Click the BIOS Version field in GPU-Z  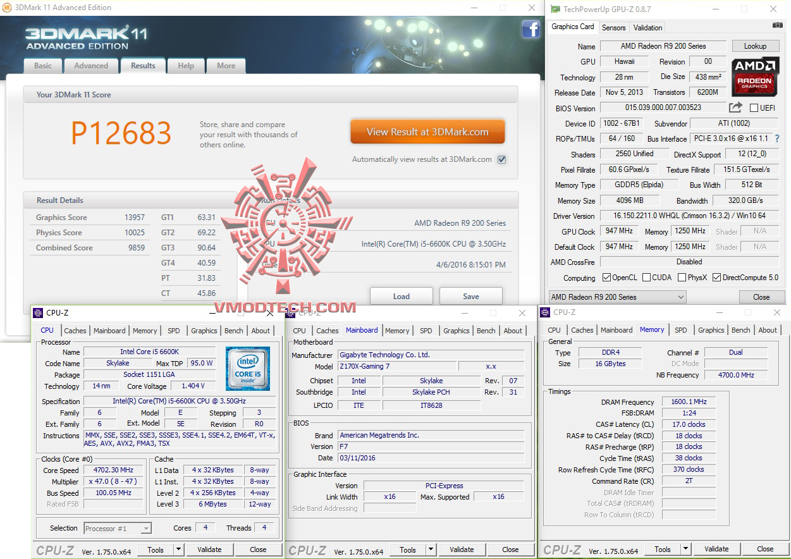[663, 107]
